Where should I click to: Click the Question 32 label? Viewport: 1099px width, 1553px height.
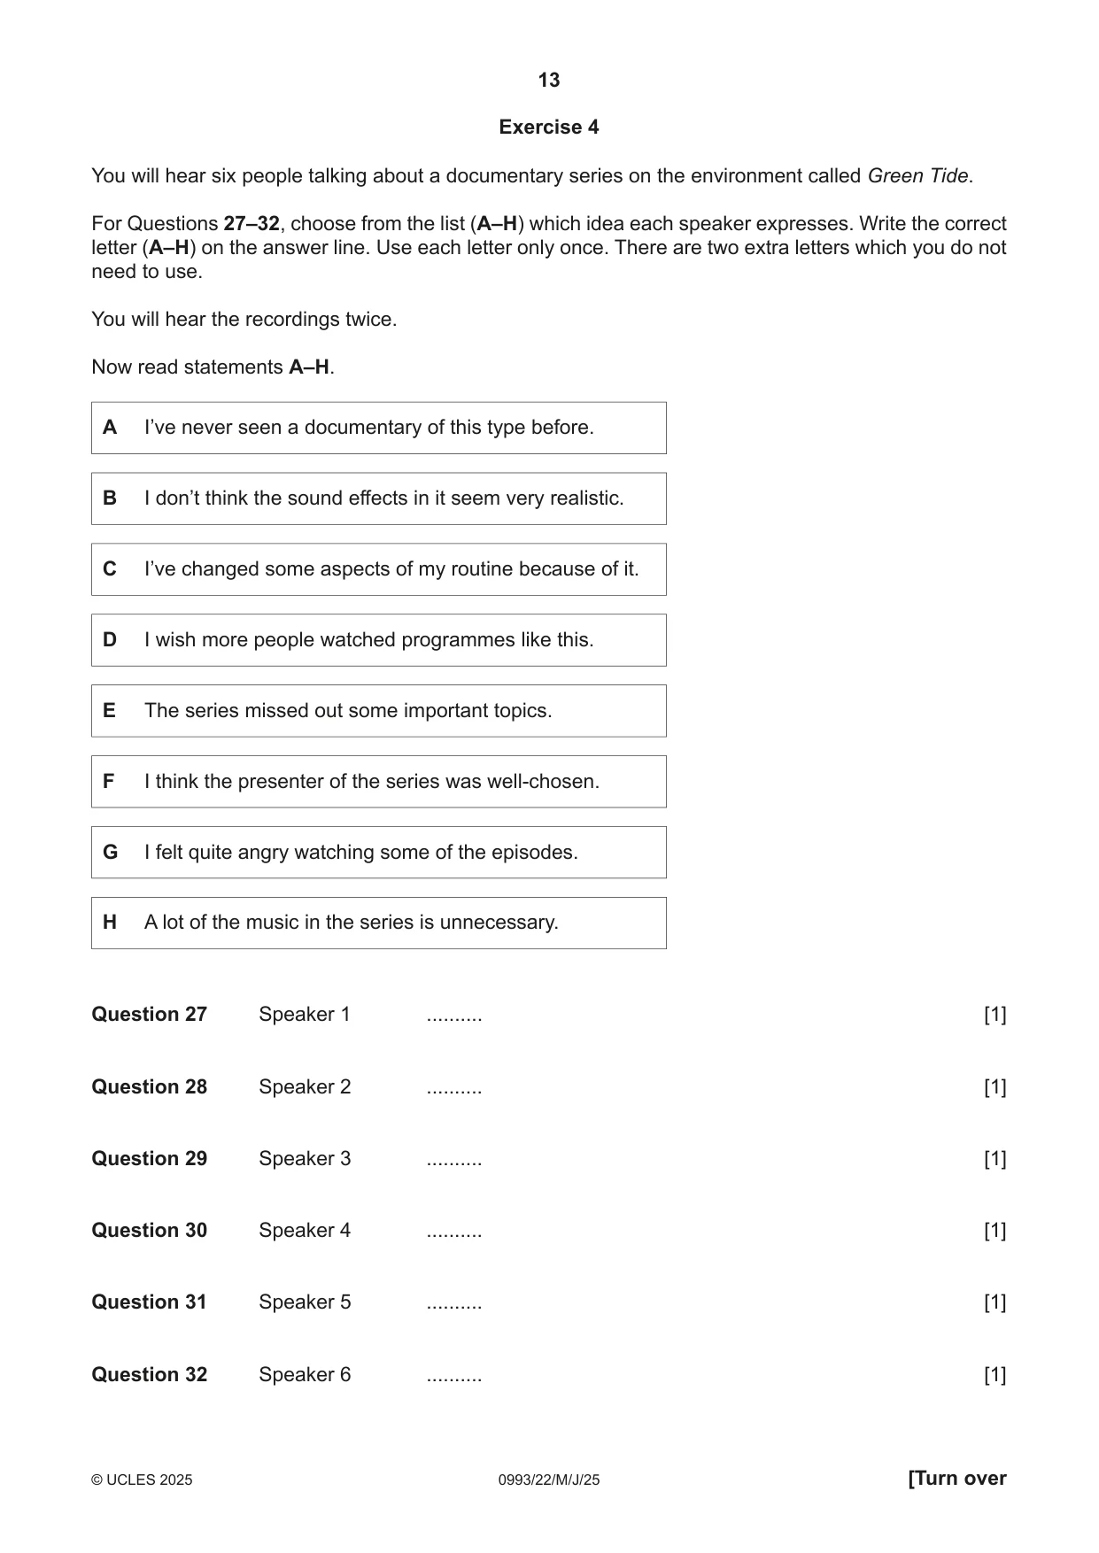[150, 1375]
